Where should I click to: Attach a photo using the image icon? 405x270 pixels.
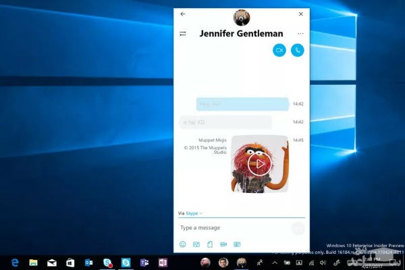click(196, 244)
